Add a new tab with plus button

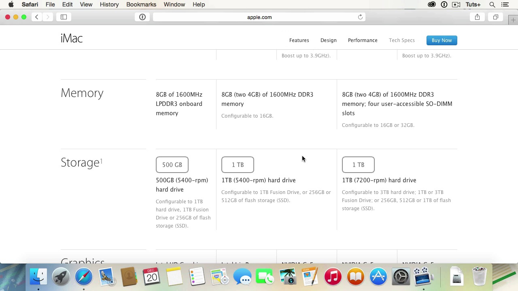coord(513,20)
